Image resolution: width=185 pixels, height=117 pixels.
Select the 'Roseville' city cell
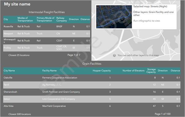click(x=8, y=26)
